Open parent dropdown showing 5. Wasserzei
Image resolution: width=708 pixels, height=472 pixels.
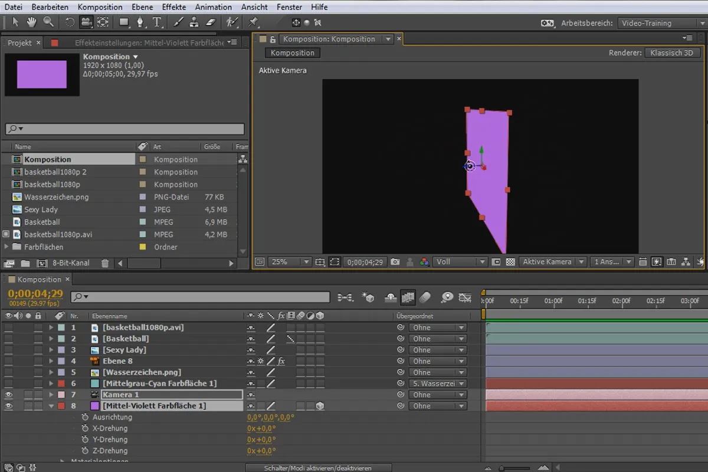pyautogui.click(x=437, y=383)
